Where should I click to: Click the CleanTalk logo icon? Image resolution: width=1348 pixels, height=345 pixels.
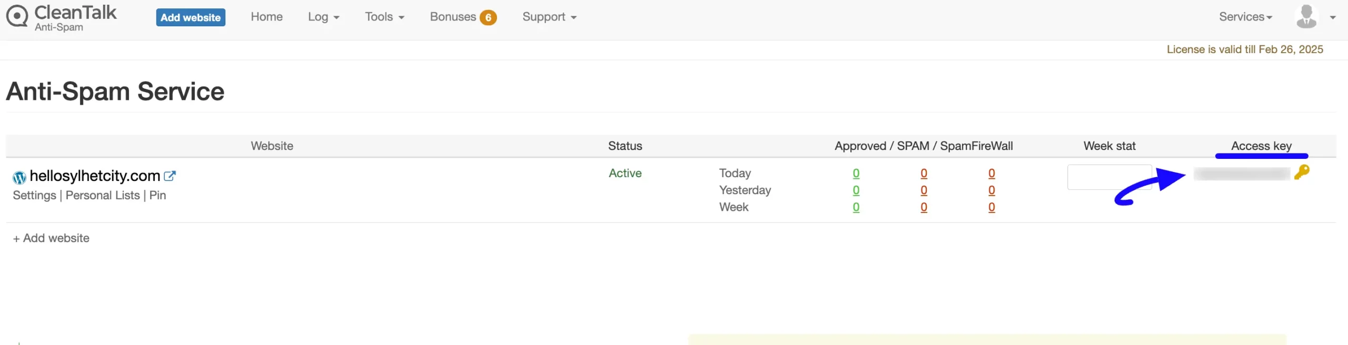pyautogui.click(x=17, y=16)
